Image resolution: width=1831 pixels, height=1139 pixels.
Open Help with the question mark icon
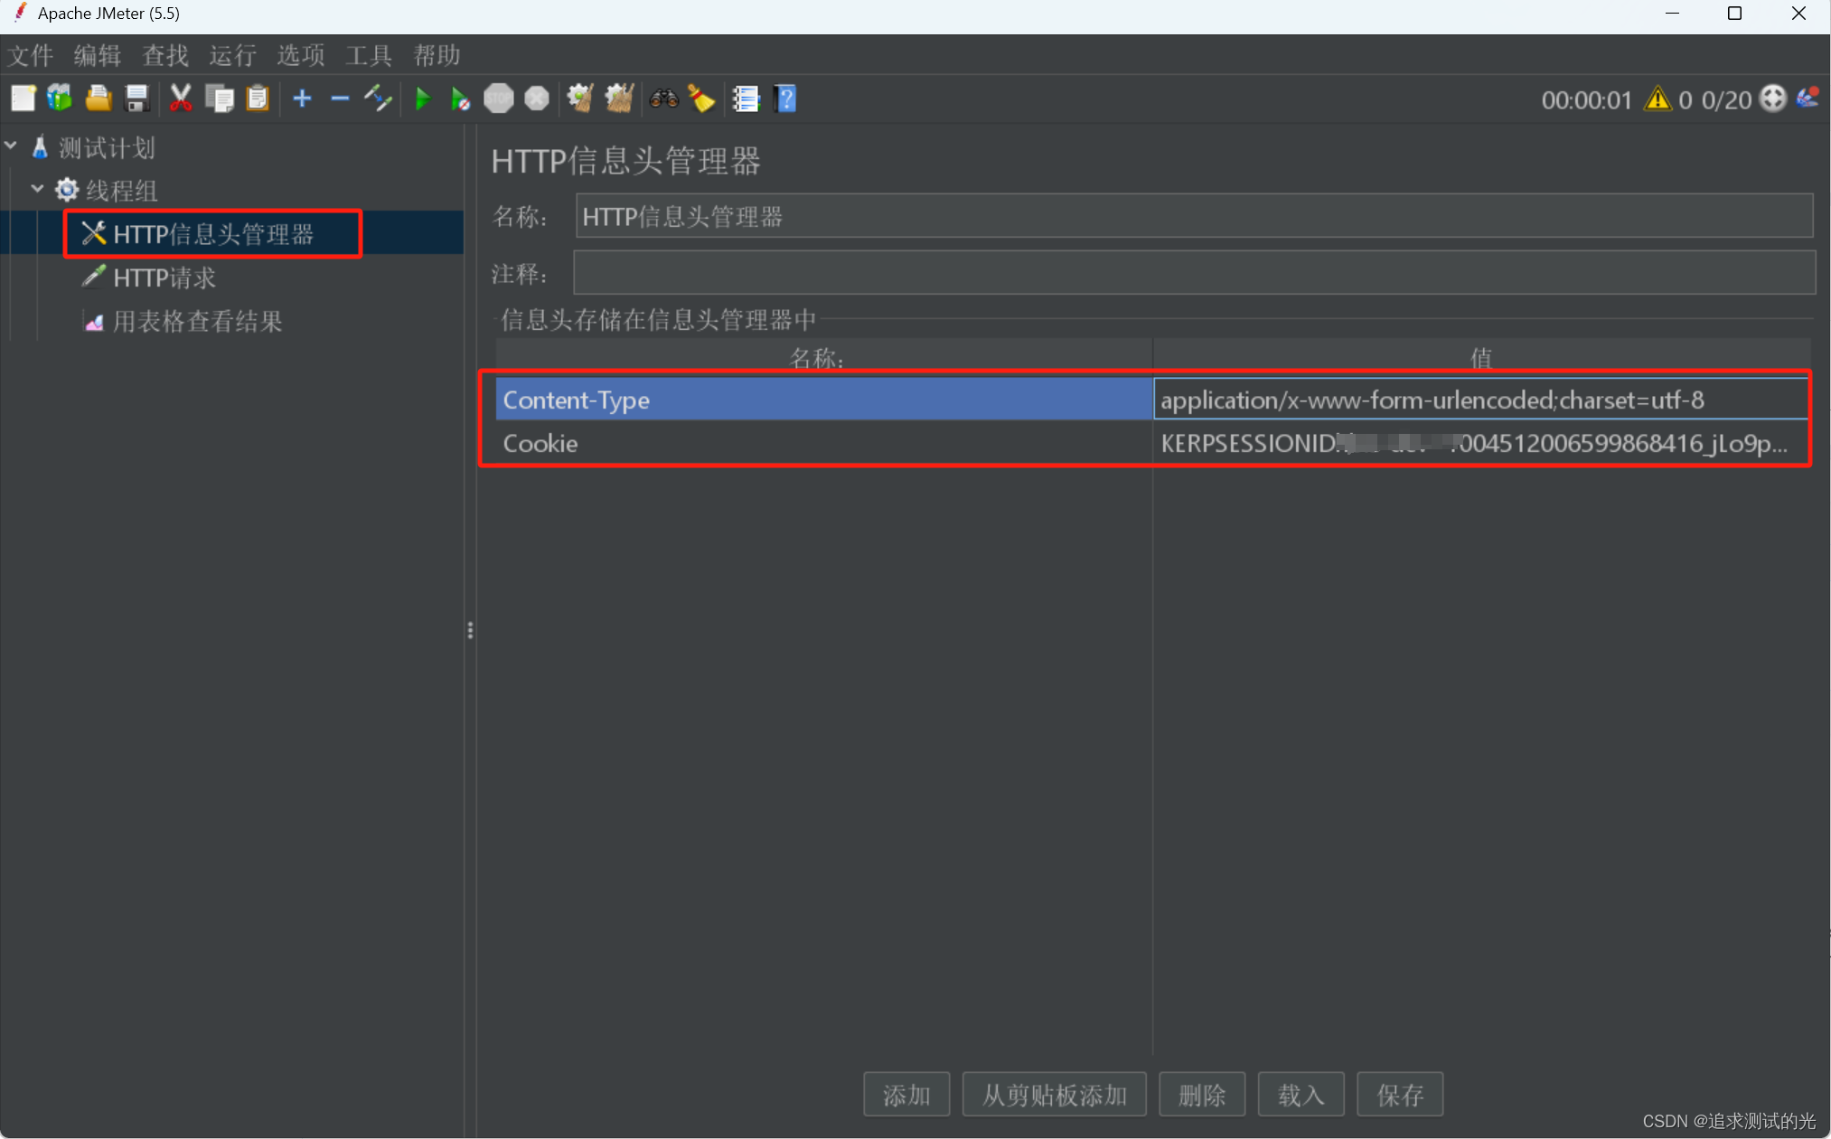pos(785,99)
